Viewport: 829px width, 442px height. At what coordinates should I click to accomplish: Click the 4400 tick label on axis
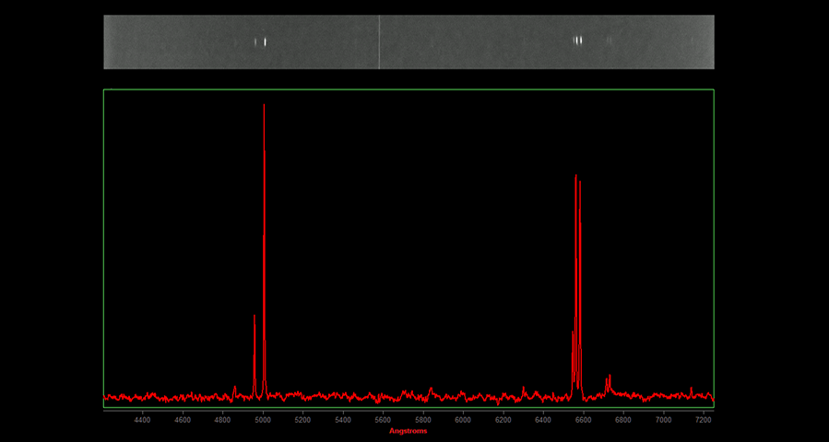coord(142,420)
